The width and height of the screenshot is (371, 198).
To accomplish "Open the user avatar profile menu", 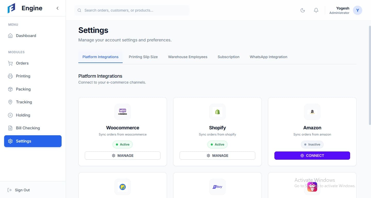I will (x=357, y=10).
